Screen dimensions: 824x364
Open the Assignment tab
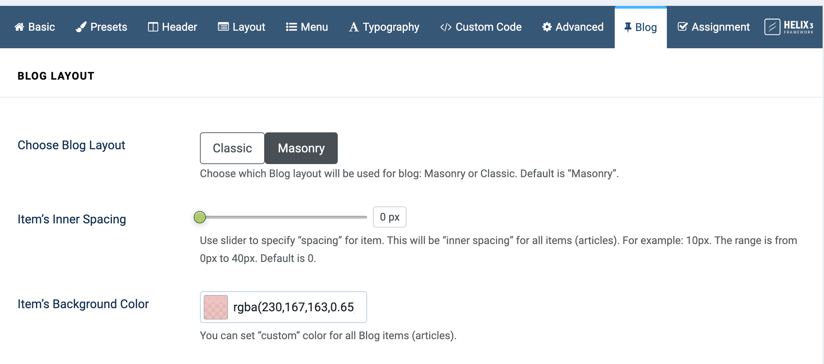tap(714, 27)
